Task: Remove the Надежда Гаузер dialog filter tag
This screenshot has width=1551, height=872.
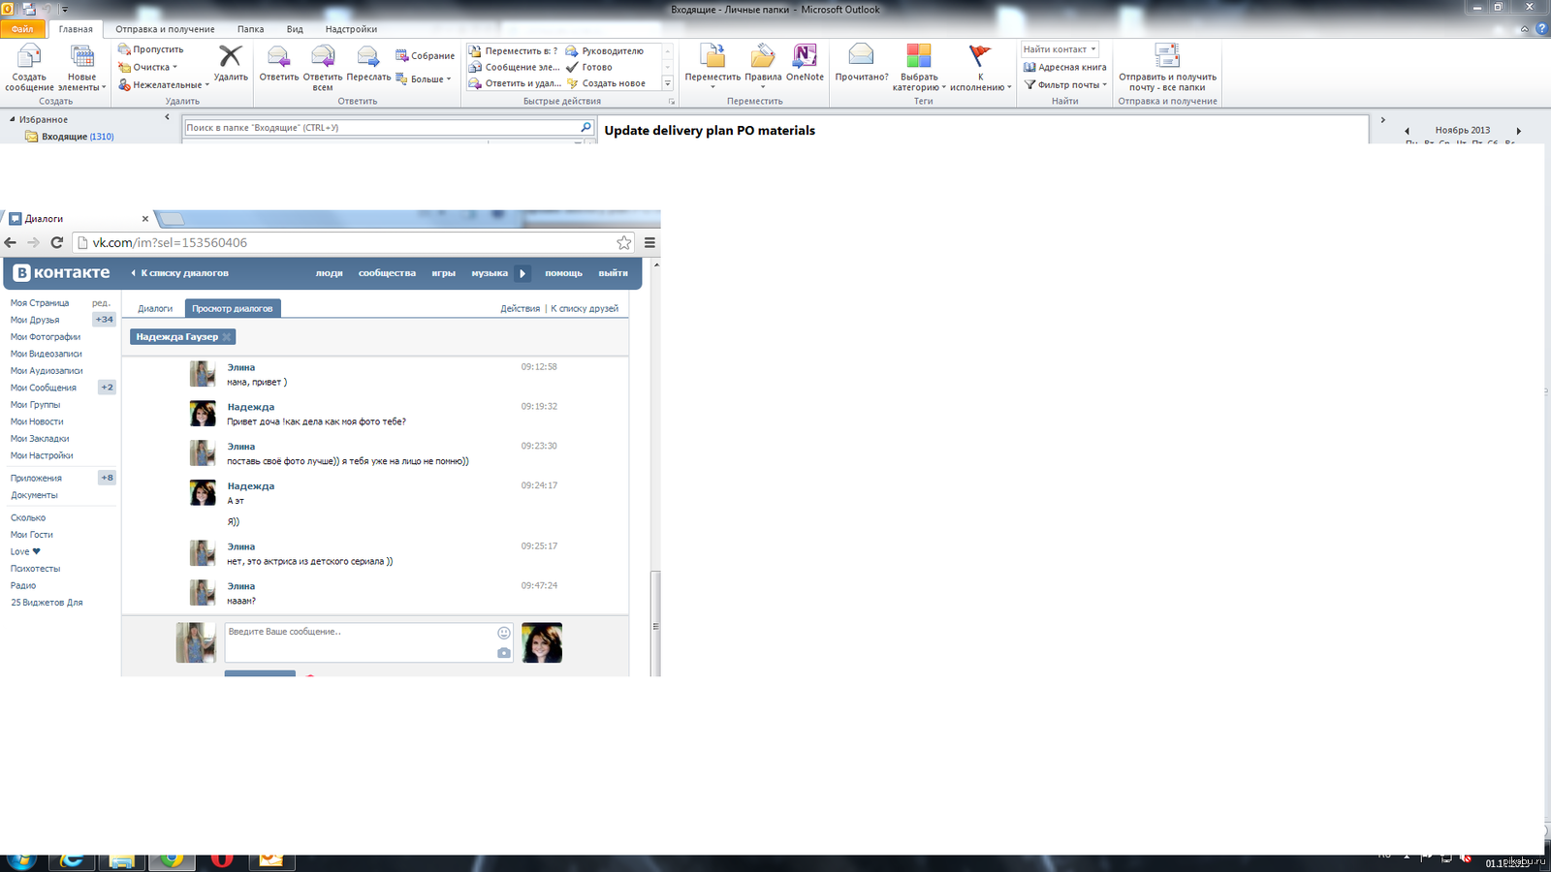Action: point(227,337)
